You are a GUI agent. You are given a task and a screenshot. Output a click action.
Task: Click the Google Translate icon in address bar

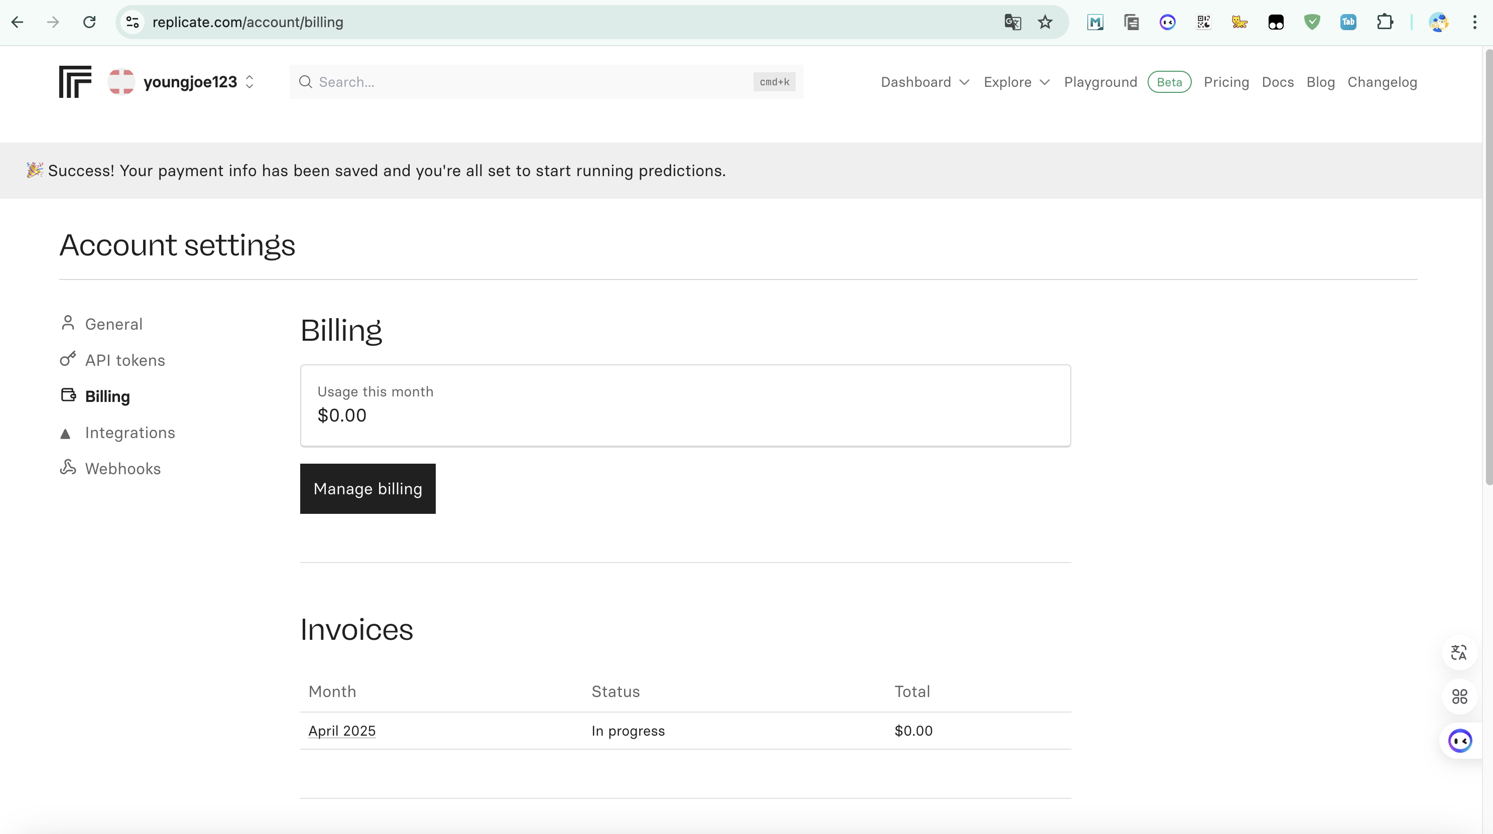tap(1012, 22)
